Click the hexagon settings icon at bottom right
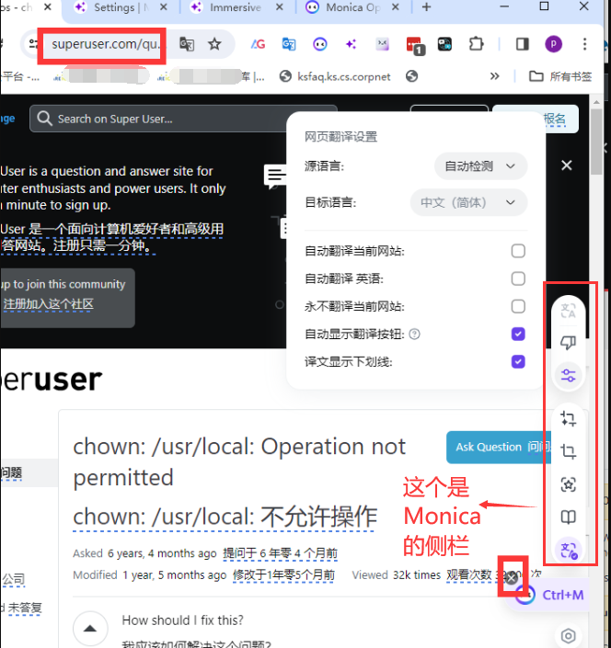The image size is (611, 648). coord(568,636)
